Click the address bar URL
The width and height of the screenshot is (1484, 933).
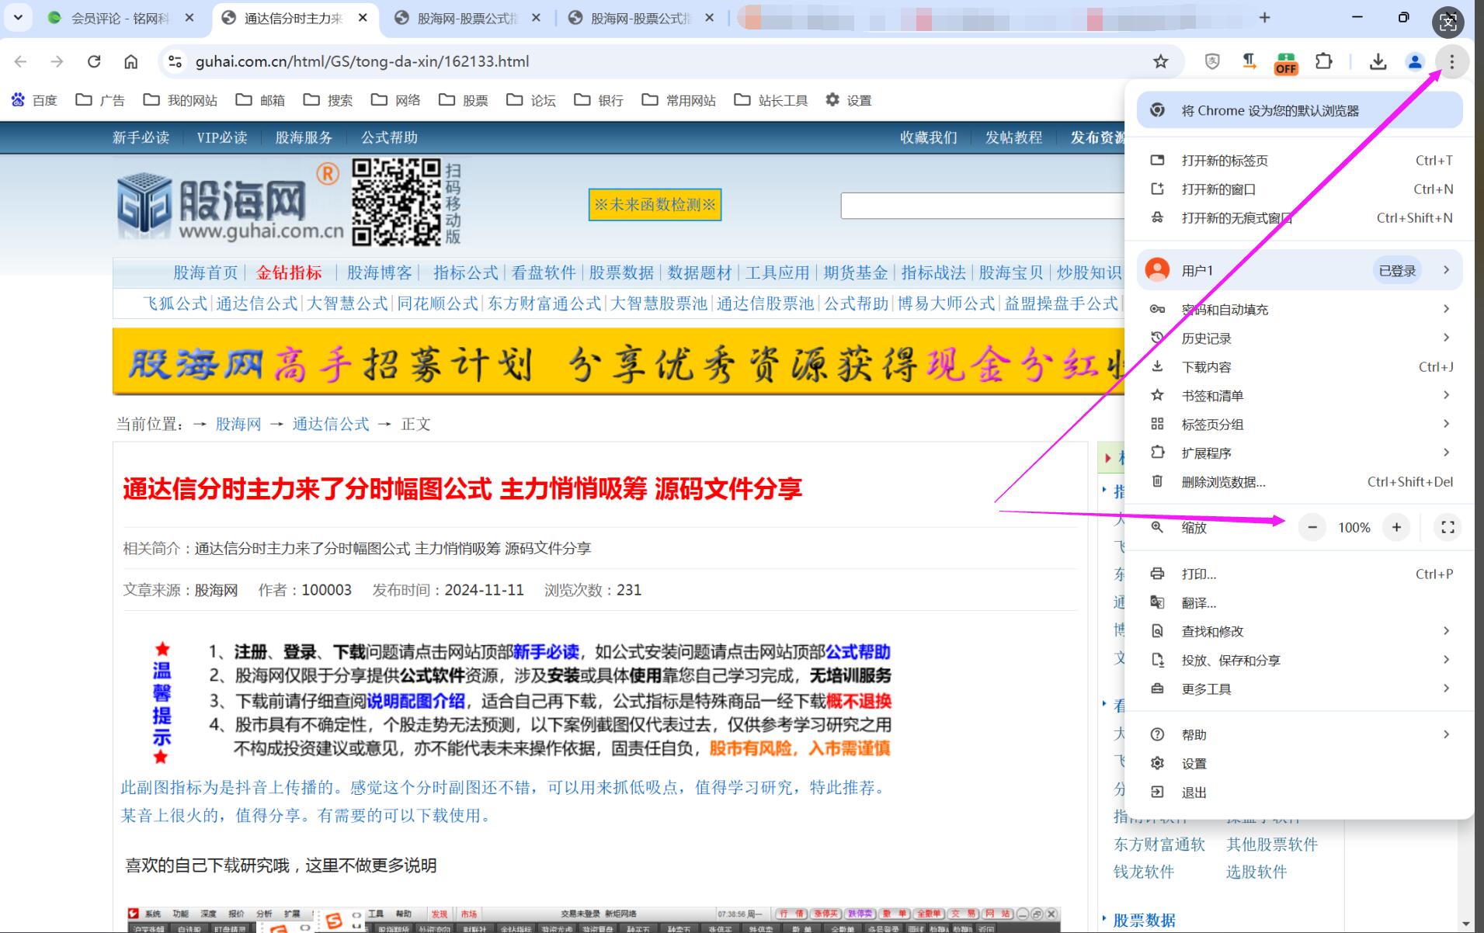[x=362, y=61]
